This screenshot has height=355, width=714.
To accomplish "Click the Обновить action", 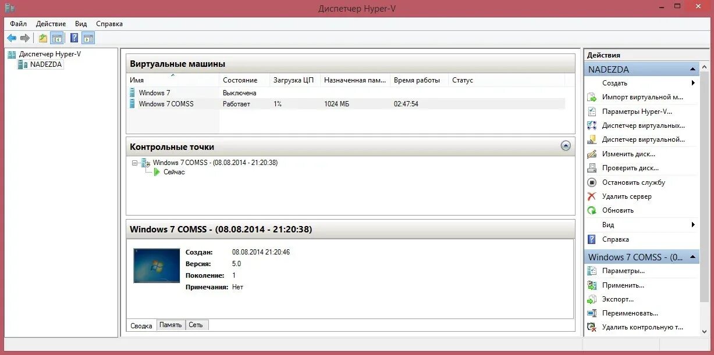I will 618,210.
